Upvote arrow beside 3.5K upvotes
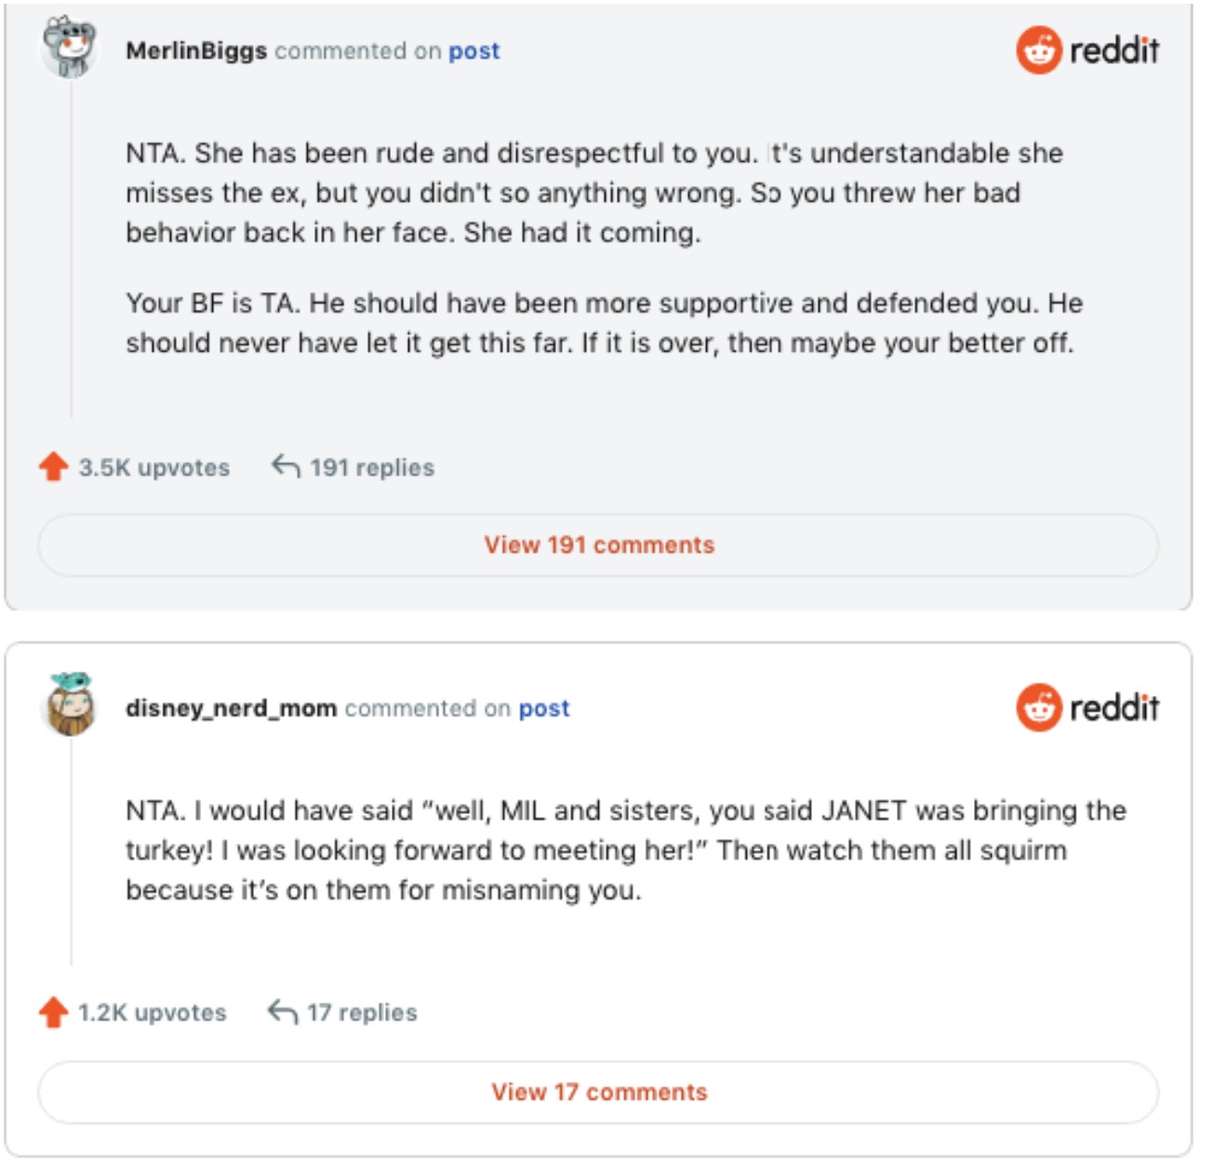 [x=54, y=467]
